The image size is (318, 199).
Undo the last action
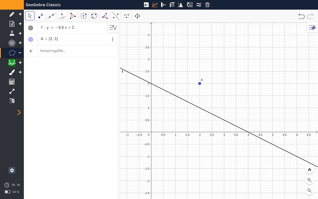(x=301, y=16)
